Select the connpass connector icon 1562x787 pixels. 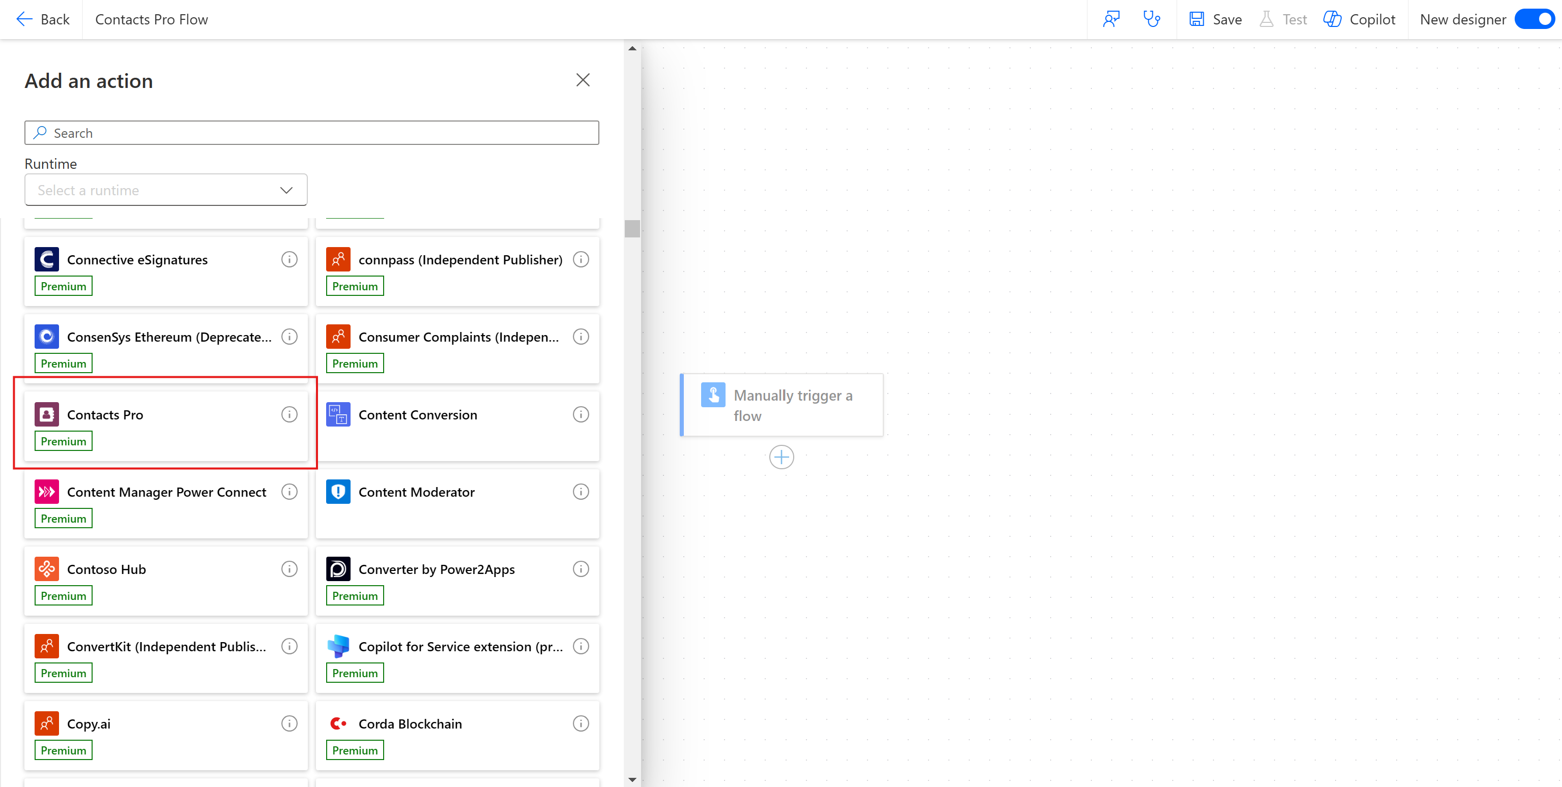pos(338,259)
